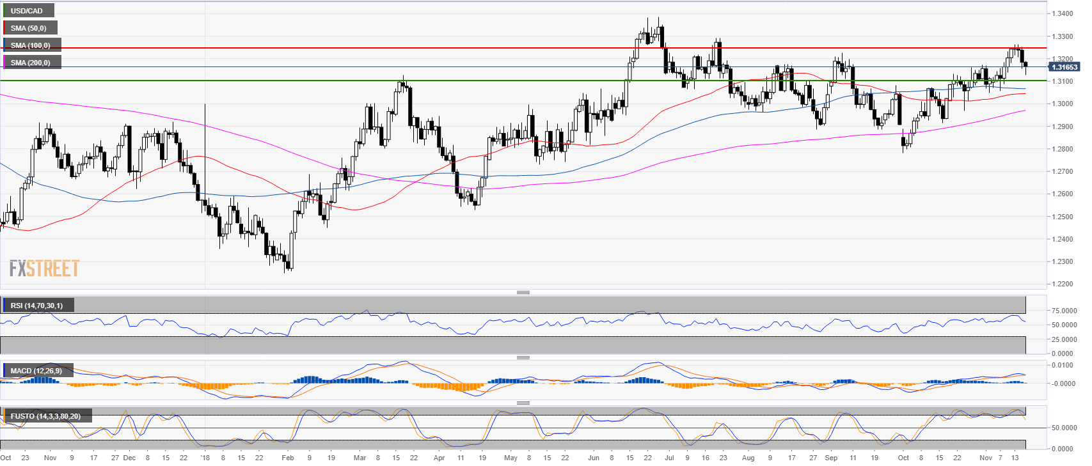Click the 1.3400 level on the price axis
Screen dimensions: 1092x466
[x=1062, y=13]
